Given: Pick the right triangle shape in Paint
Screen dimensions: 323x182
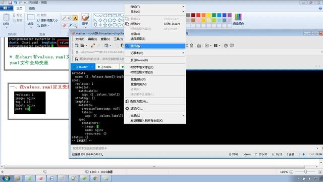Looking at the screenshot, I should (95, 20).
